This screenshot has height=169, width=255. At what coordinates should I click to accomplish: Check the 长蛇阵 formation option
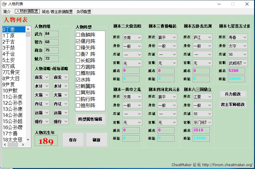pos(78,61)
